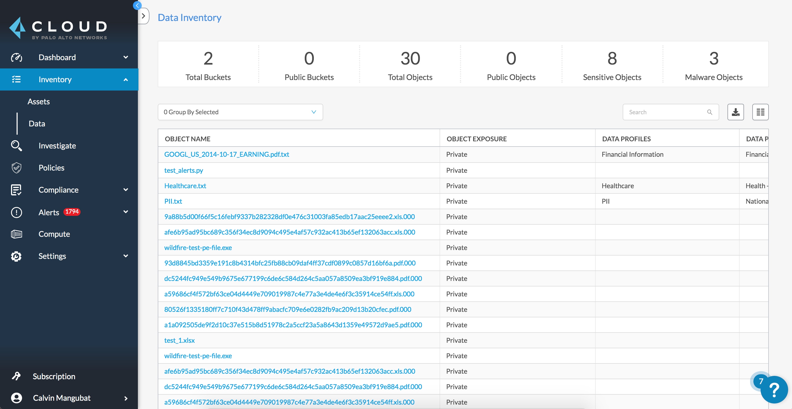Click the Policies shield icon
The width and height of the screenshot is (792, 409).
[x=17, y=168]
